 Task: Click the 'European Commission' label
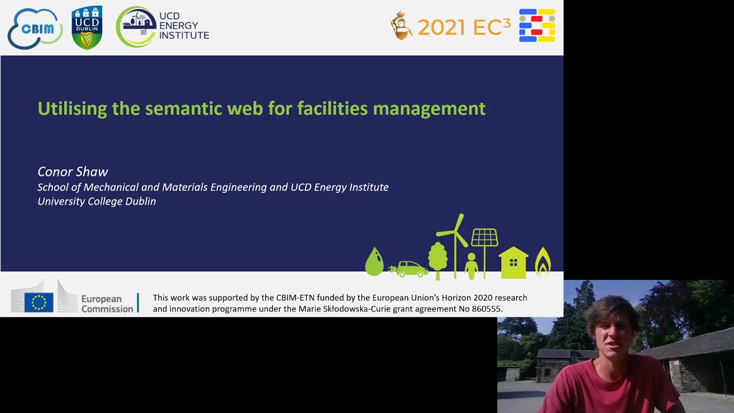107,304
